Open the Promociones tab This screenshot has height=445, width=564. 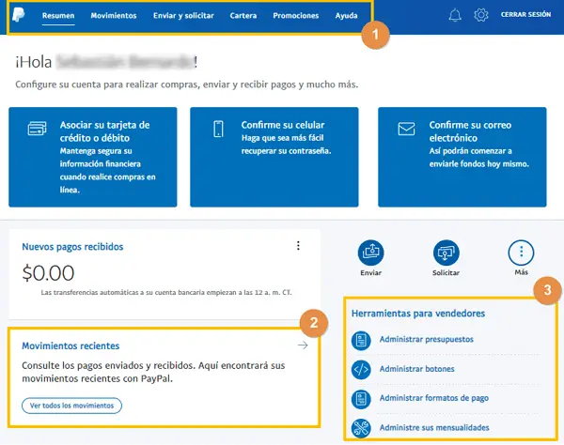[296, 15]
